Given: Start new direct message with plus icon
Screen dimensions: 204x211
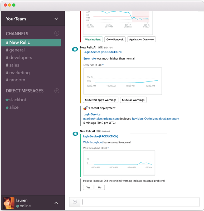Looking at the screenshot, I should (57, 91).
